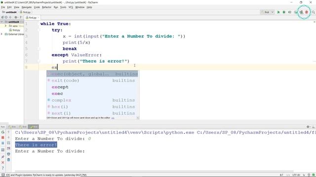Open the Edit menu
This screenshot has width=316, height=177.
9,7
